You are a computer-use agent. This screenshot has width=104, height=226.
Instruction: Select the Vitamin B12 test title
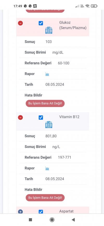(69, 117)
